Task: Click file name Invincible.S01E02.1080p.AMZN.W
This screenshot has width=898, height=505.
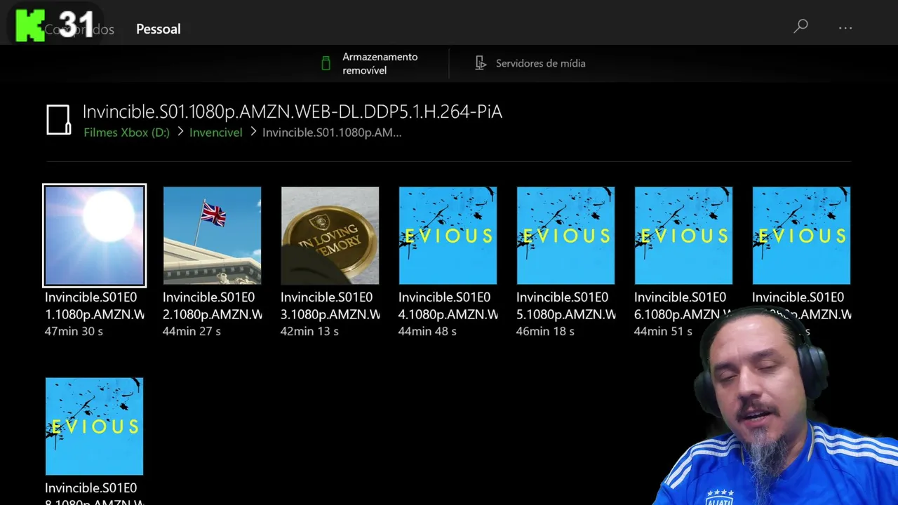Action: [x=213, y=306]
